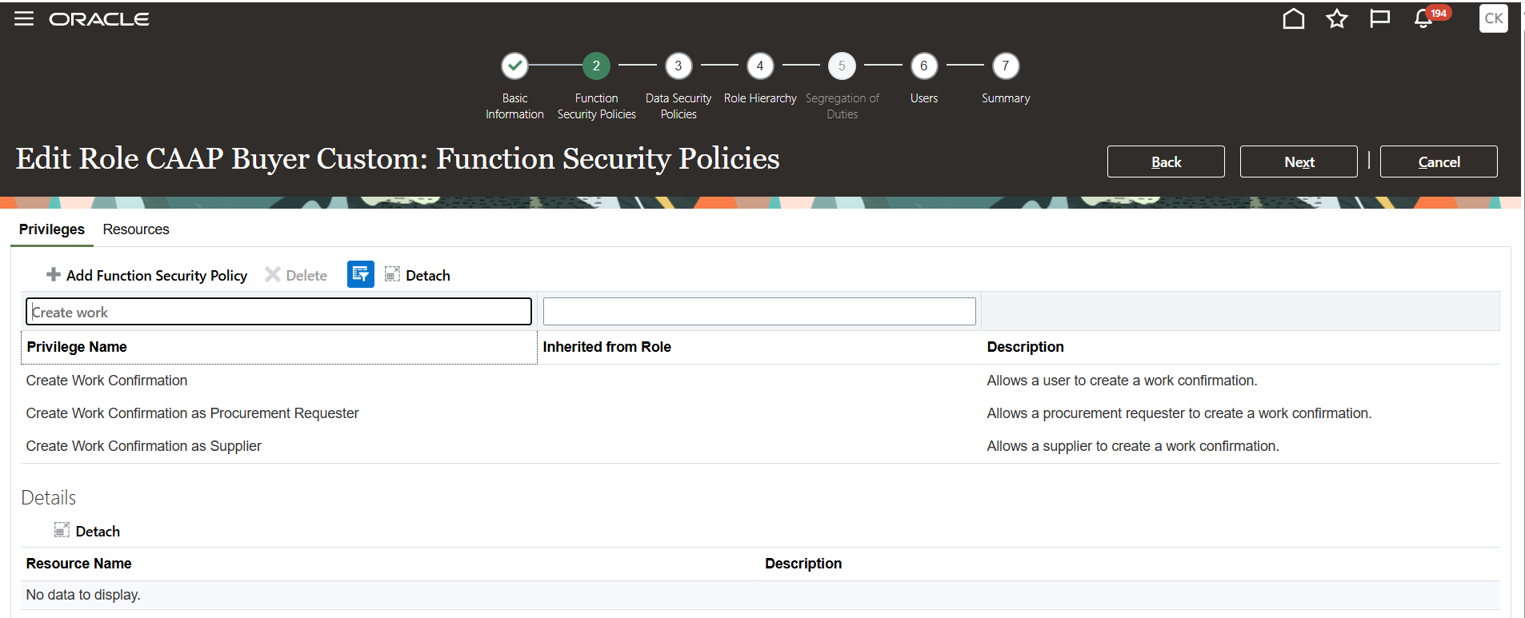
Task: Click the Back button
Action: pos(1166,161)
